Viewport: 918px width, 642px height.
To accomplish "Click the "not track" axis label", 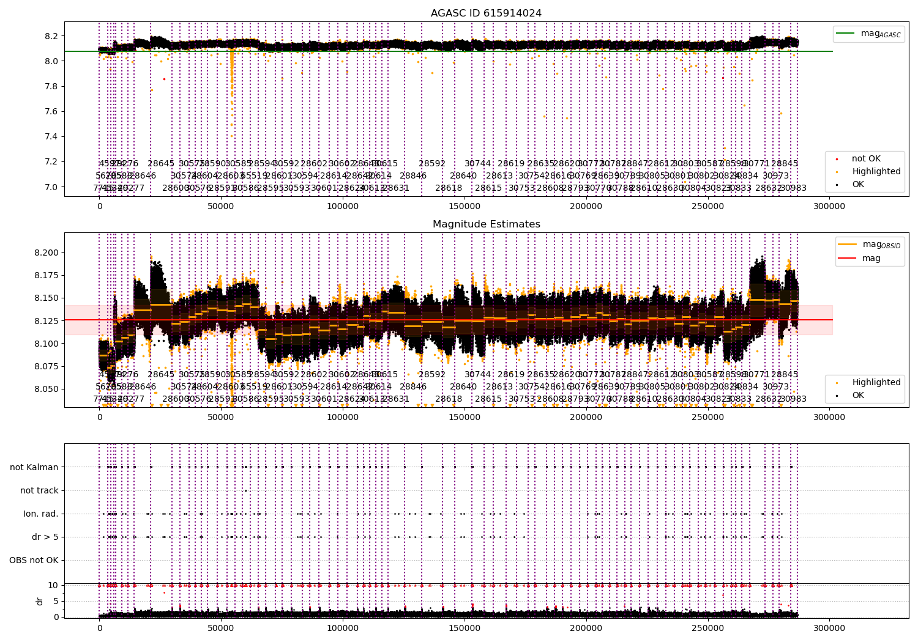I will click(x=39, y=491).
